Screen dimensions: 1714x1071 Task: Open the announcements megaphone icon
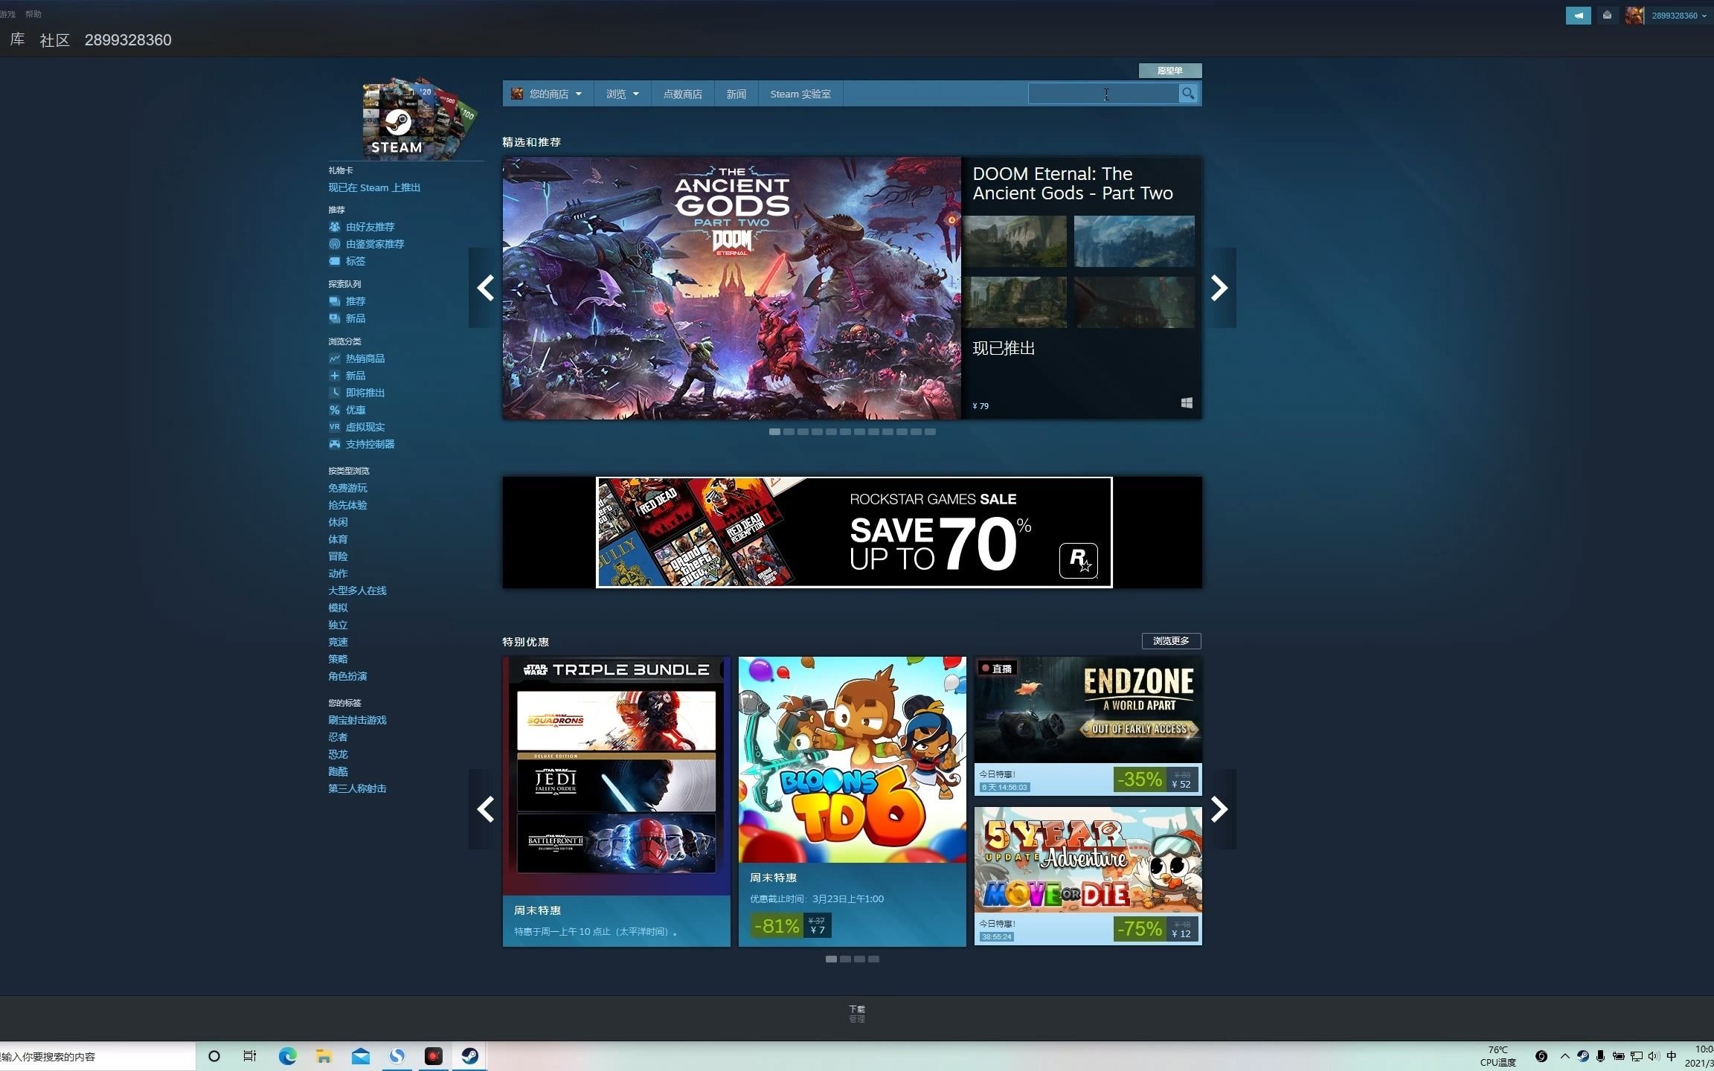tap(1578, 16)
